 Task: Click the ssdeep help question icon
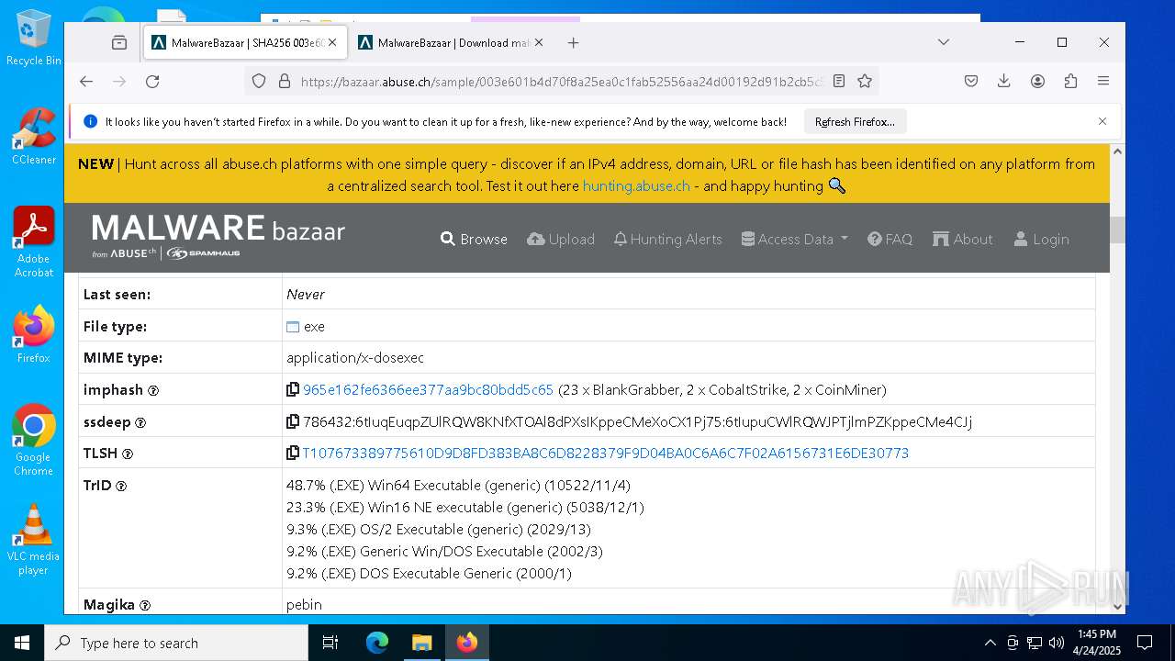point(140,423)
